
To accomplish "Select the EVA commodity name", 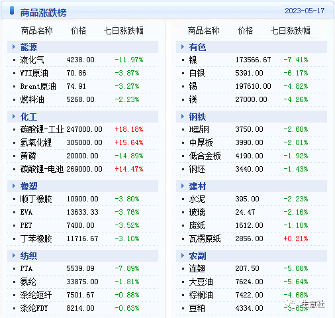I will (x=26, y=212).
